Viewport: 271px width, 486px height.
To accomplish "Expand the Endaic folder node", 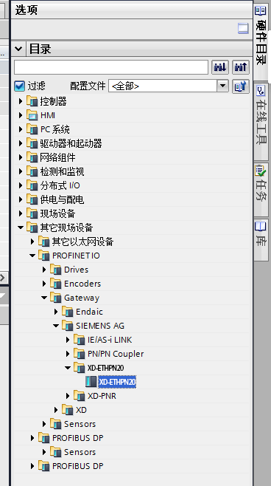I will [x=56, y=312].
